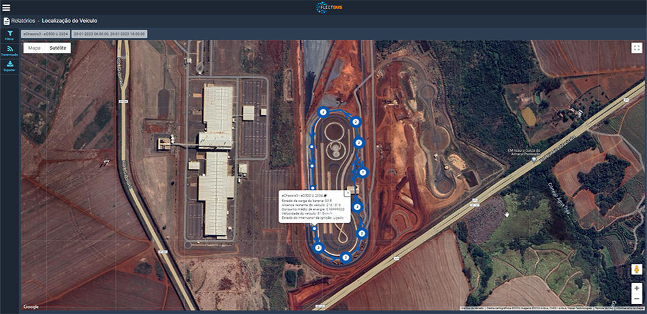647x314 pixels.
Task: Zoom in on the map
Action: 636,288
